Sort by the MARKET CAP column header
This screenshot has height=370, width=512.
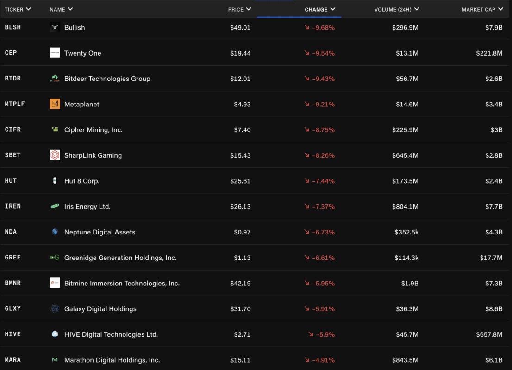(x=482, y=9)
